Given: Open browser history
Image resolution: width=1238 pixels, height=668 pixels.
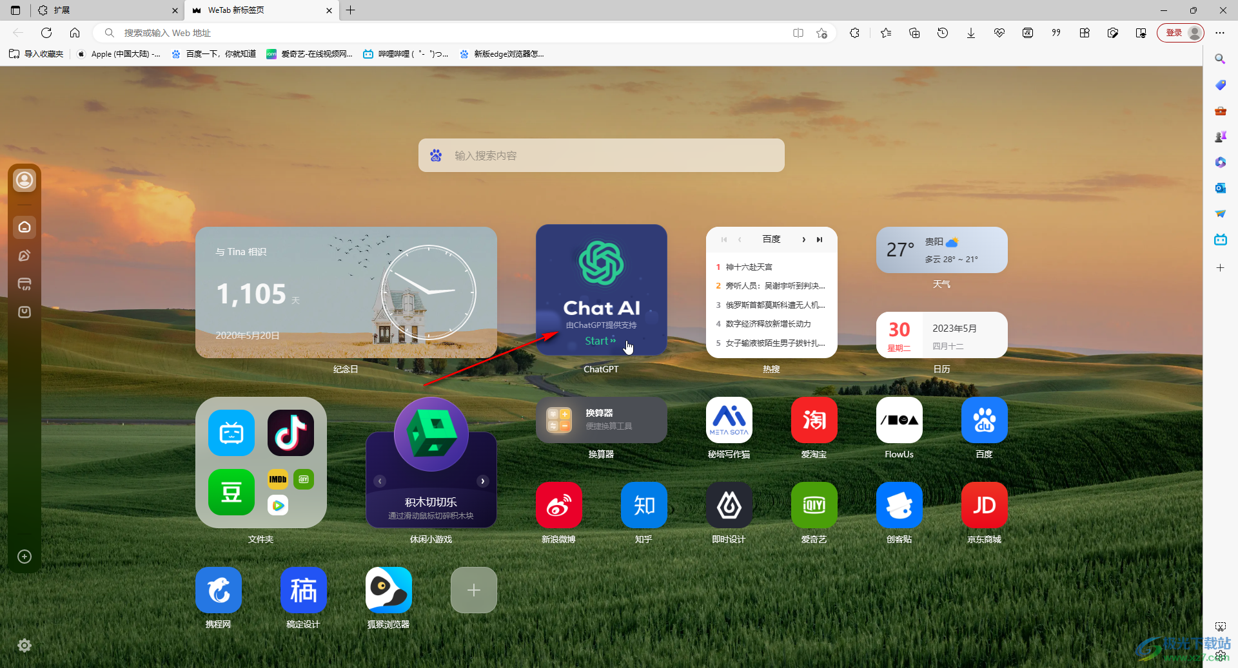Looking at the screenshot, I should tap(943, 33).
